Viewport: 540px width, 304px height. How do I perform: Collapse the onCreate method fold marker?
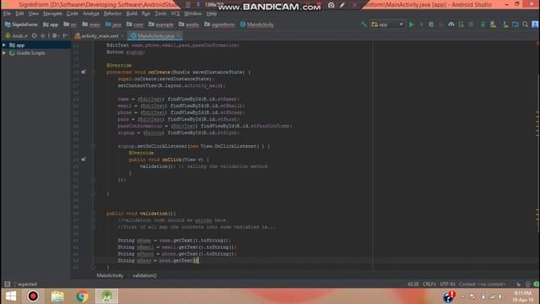[93, 72]
